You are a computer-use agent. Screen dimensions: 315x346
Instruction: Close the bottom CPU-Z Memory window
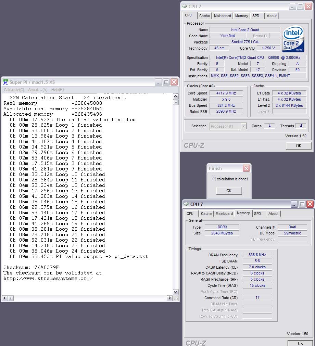click(x=310, y=204)
